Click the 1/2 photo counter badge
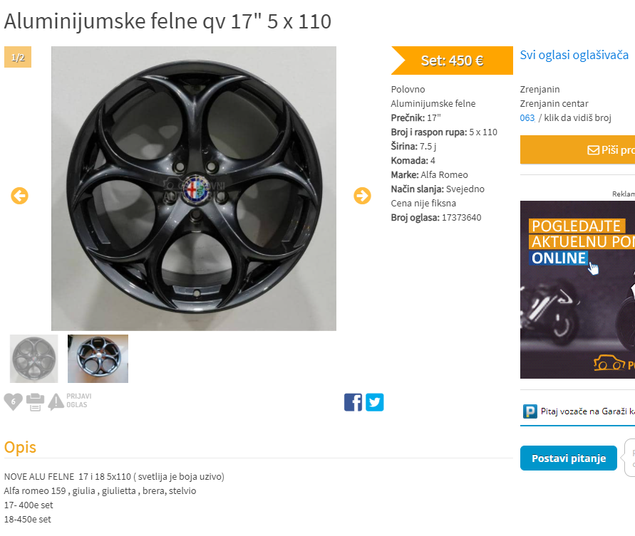Screen dimensions: 635x536 pos(18,57)
